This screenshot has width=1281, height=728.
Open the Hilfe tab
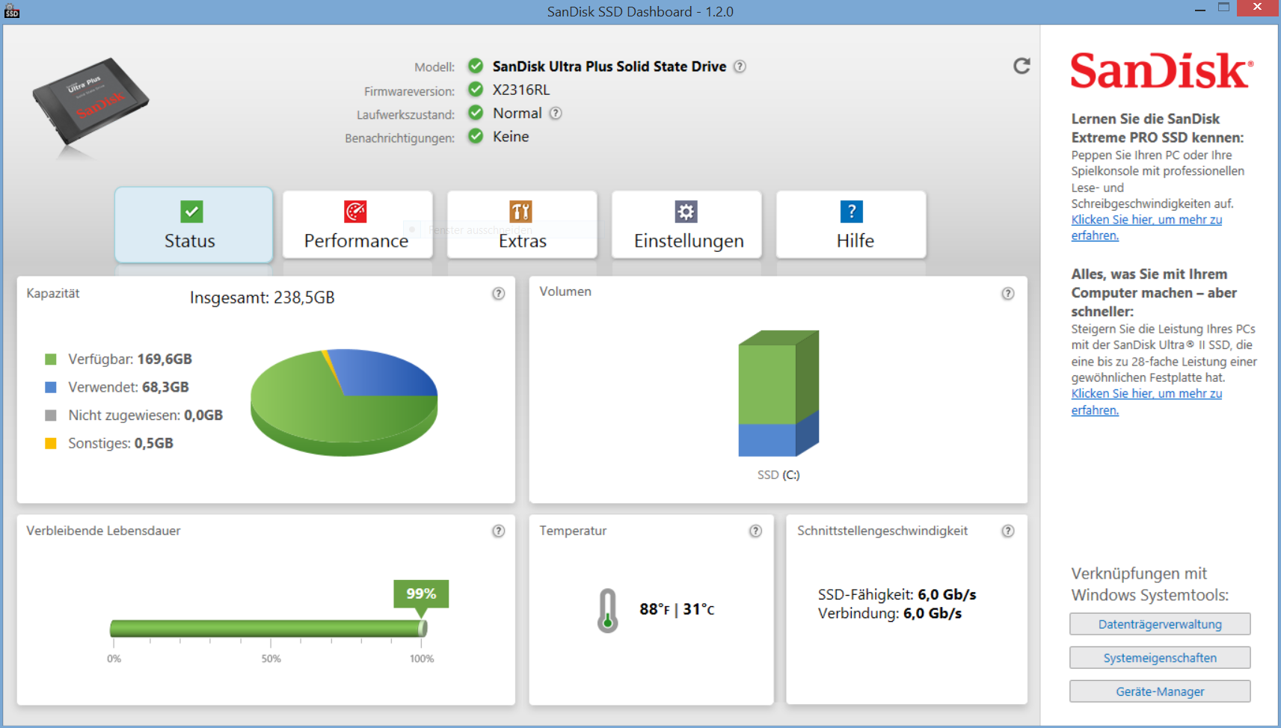[851, 225]
